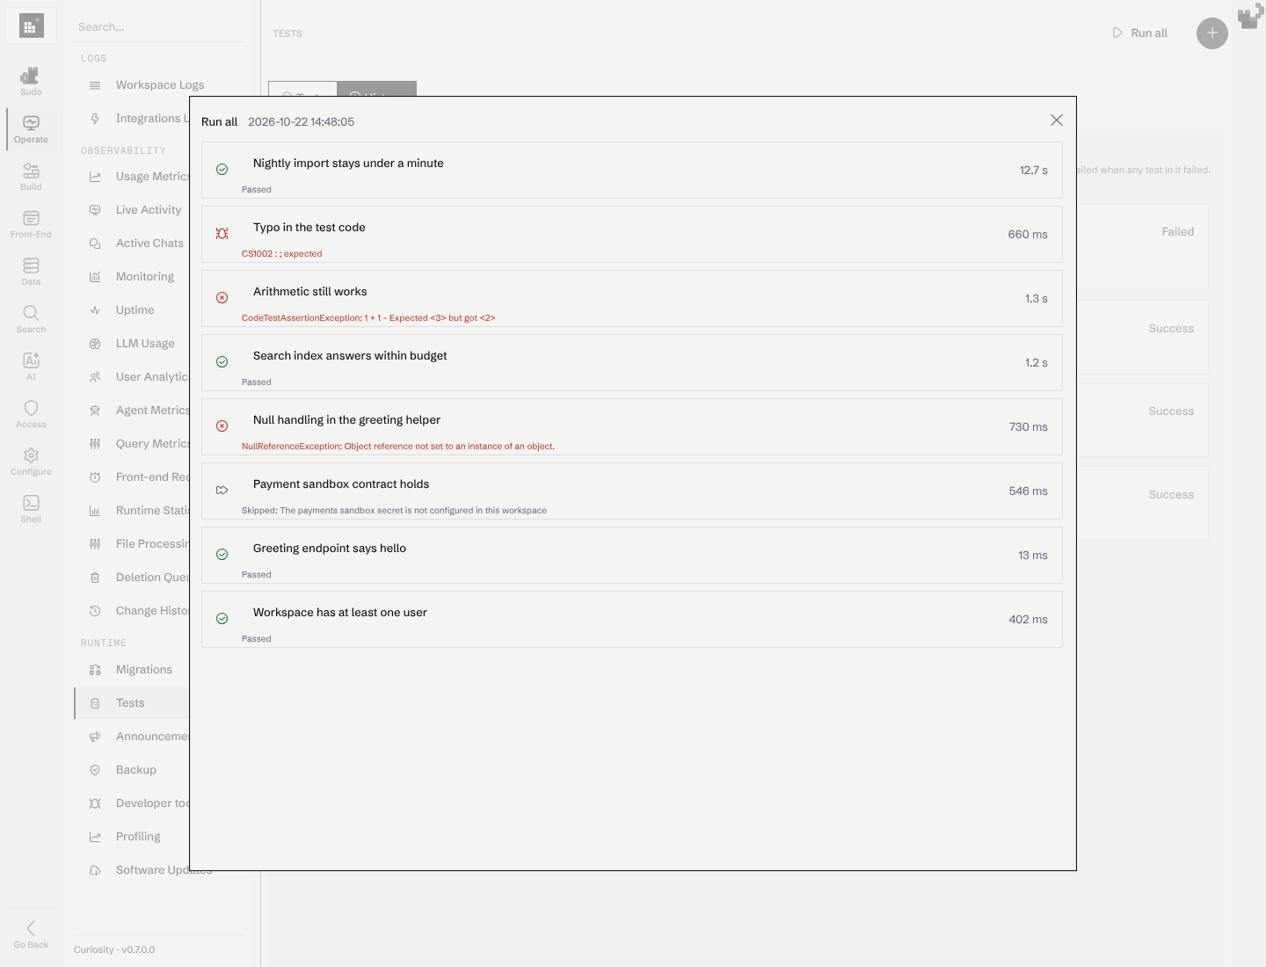Open the Sudo section in the left rail
This screenshot has width=1266, height=967.
31,81
